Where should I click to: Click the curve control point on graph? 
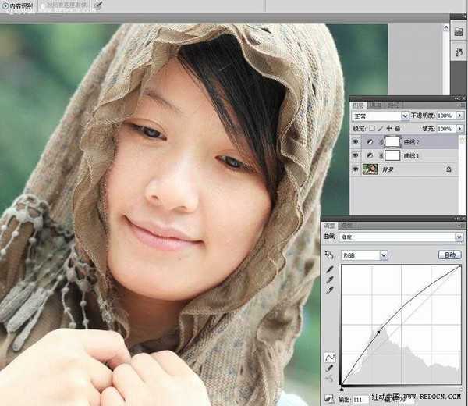pos(378,333)
